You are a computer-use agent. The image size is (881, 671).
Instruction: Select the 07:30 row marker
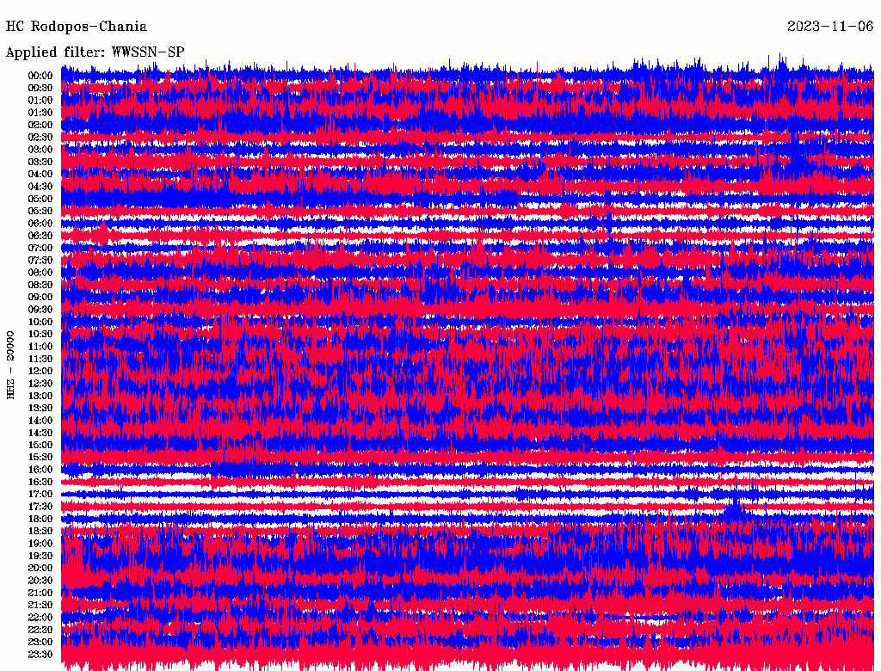coord(40,261)
